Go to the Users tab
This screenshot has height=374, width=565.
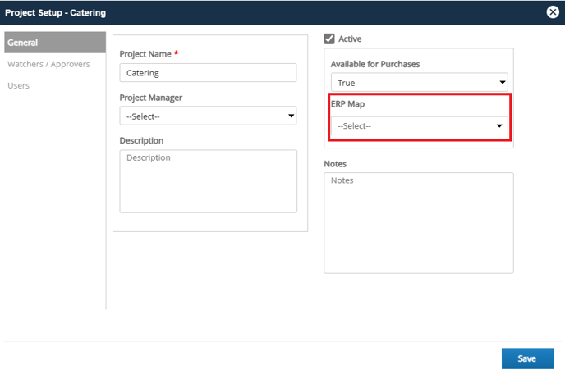point(18,85)
